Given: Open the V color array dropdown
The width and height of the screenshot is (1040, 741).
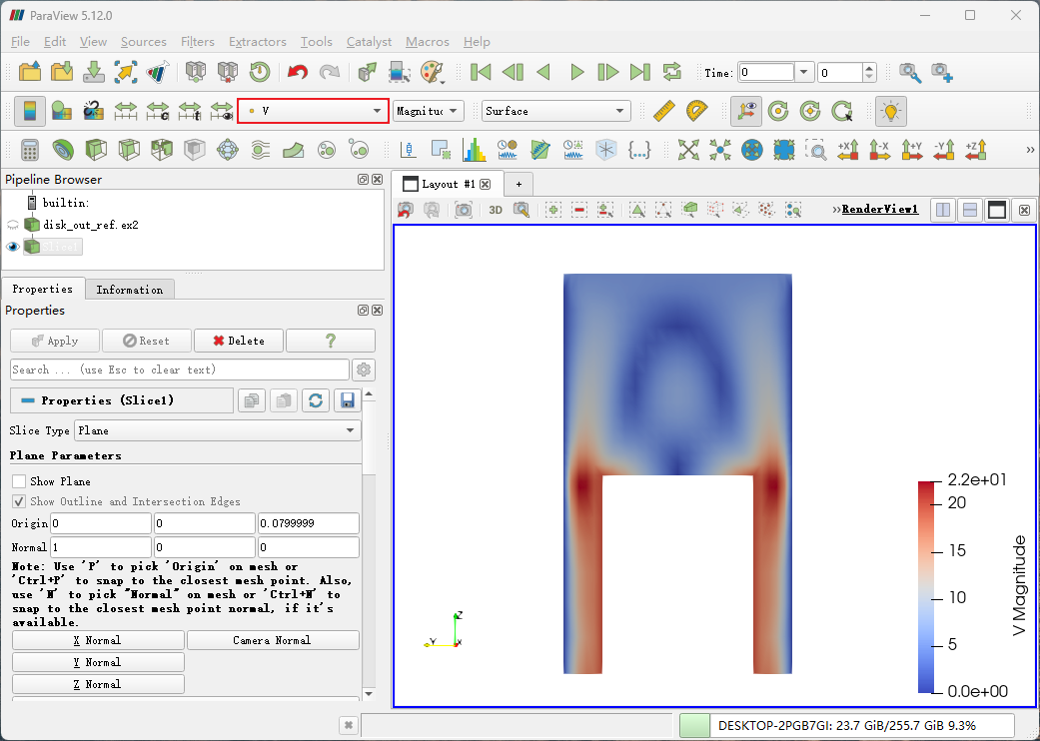Looking at the screenshot, I should [313, 111].
